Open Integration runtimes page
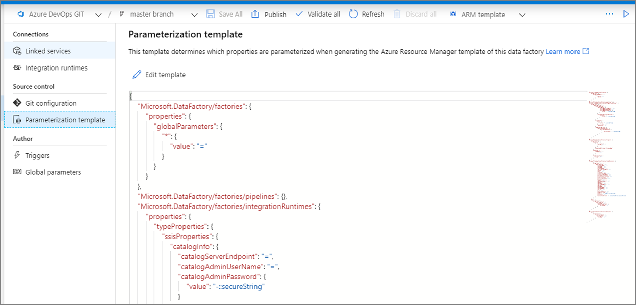The height and width of the screenshot is (305, 636). [60, 68]
